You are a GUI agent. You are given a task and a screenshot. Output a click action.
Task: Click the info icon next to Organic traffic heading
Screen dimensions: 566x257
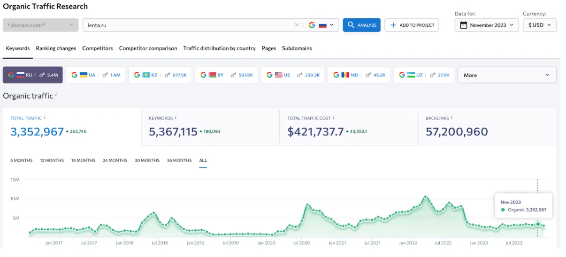point(56,95)
